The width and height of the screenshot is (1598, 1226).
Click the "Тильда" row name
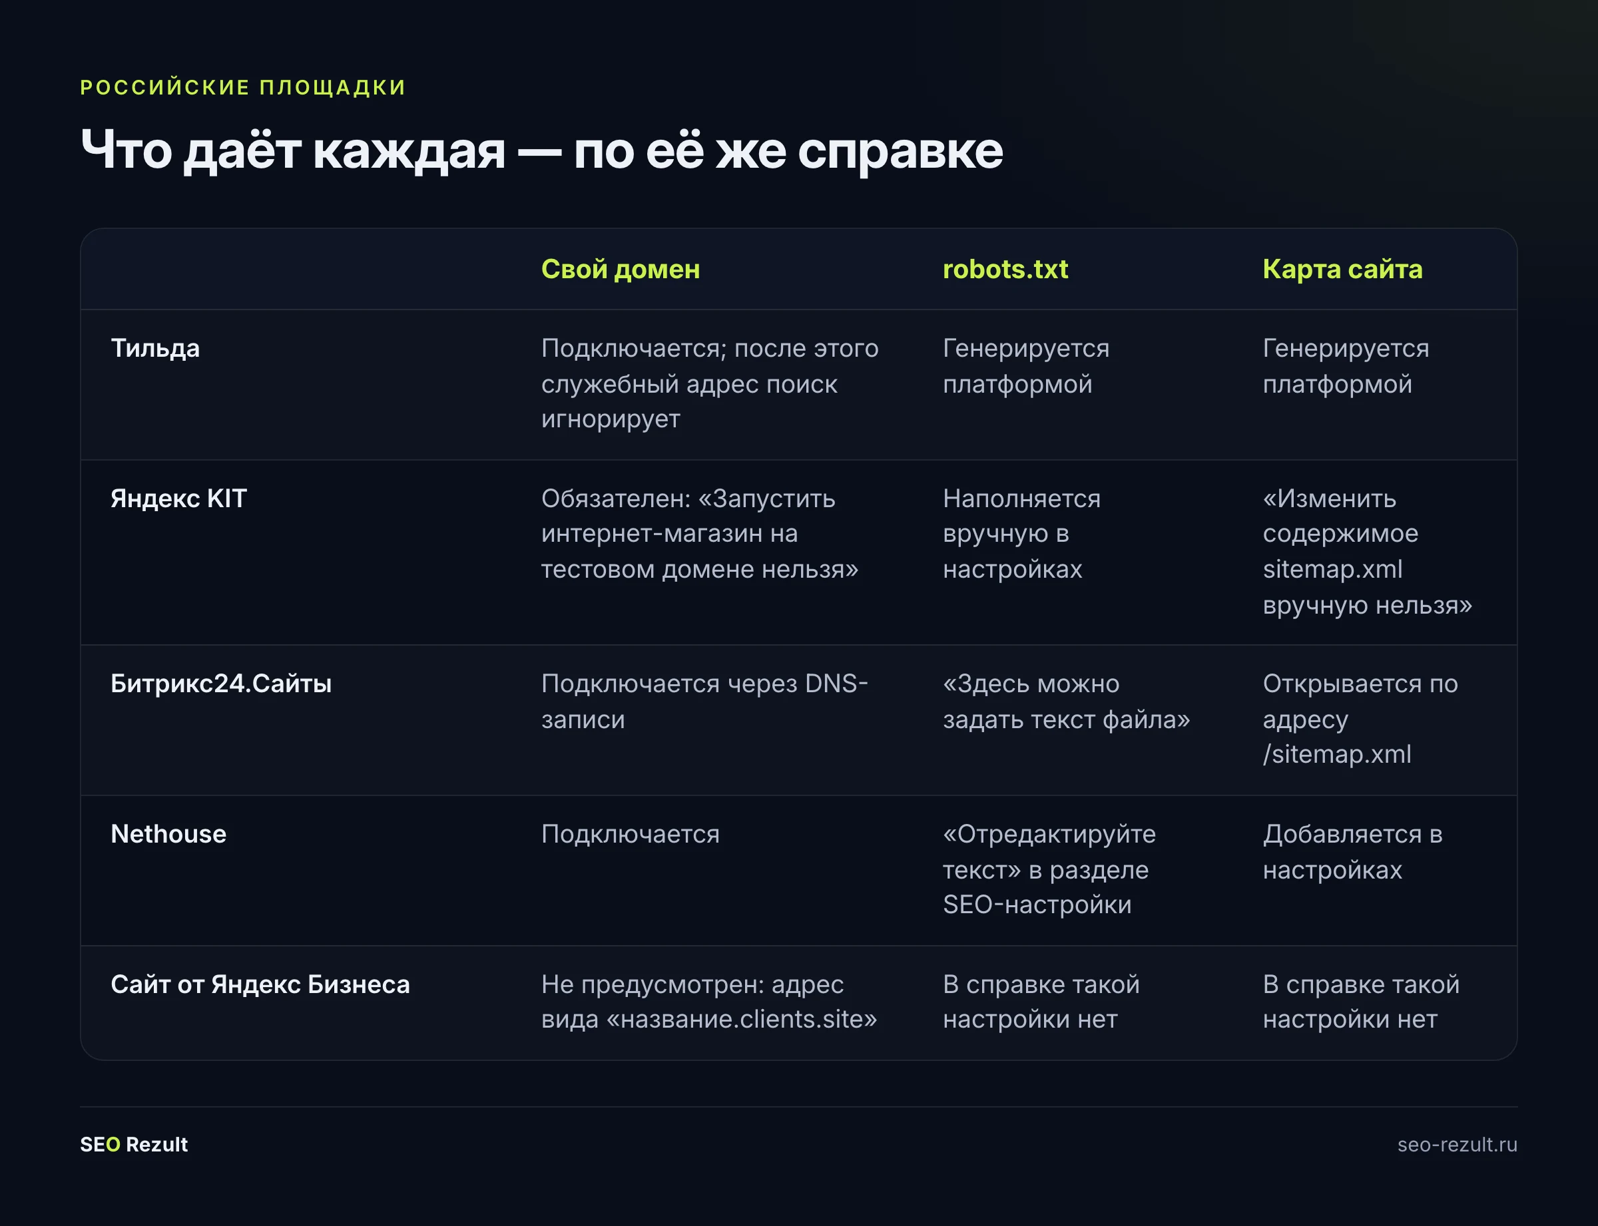point(154,348)
